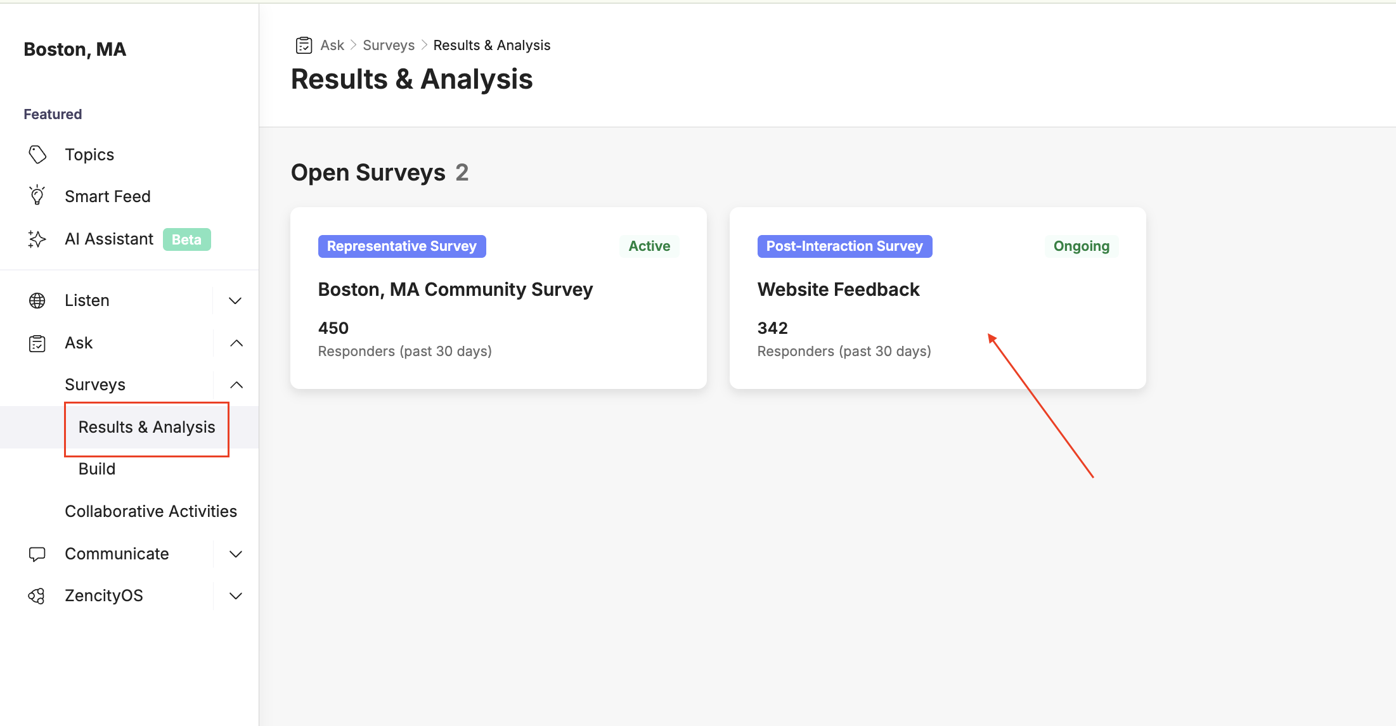Click the Listen globe icon
This screenshot has height=726, width=1396.
37,300
